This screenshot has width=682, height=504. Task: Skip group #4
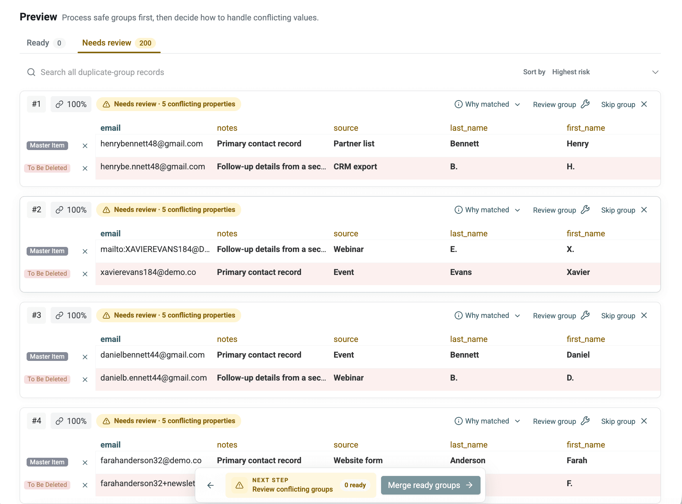pyautogui.click(x=624, y=421)
